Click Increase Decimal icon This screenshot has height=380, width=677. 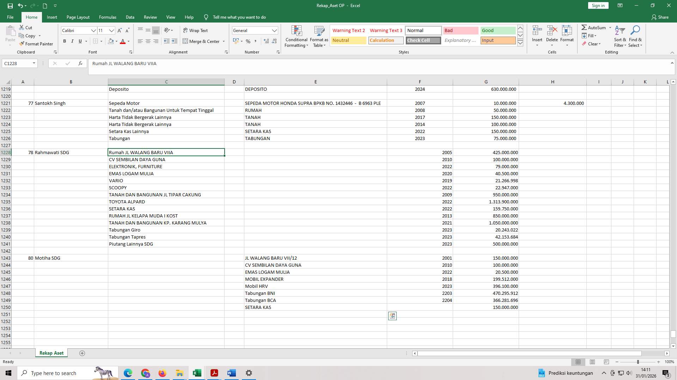click(x=266, y=41)
